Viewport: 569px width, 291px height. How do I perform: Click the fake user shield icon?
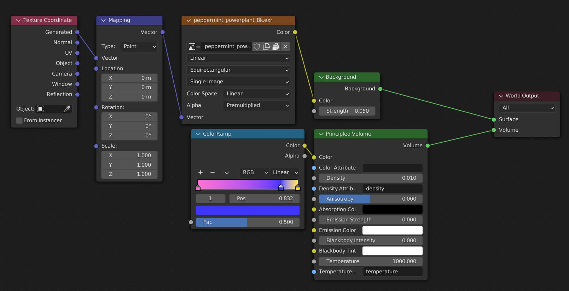[x=257, y=47]
